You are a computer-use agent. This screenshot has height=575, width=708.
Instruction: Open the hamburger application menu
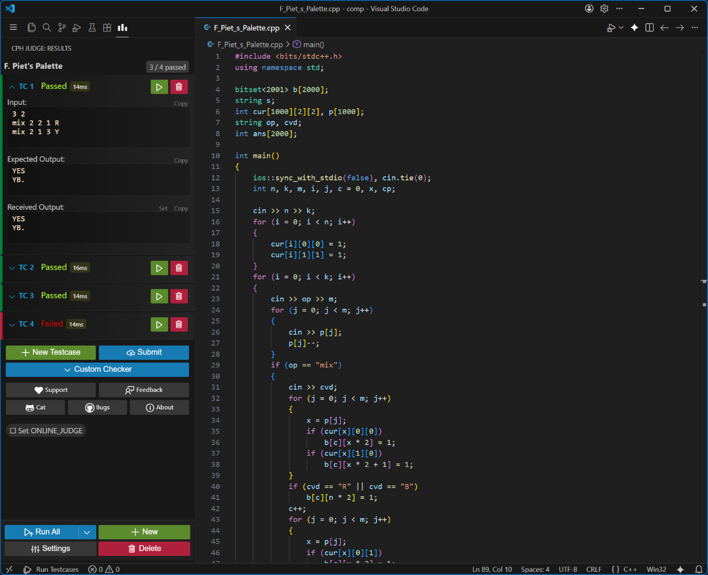pyautogui.click(x=13, y=28)
